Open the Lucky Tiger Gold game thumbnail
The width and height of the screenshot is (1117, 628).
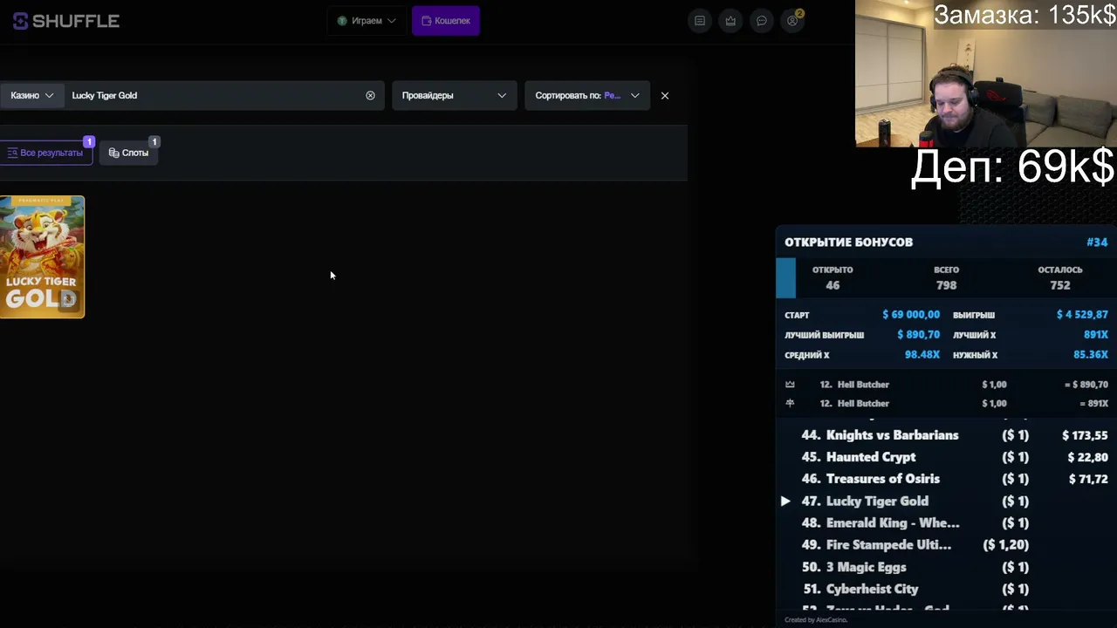42,256
